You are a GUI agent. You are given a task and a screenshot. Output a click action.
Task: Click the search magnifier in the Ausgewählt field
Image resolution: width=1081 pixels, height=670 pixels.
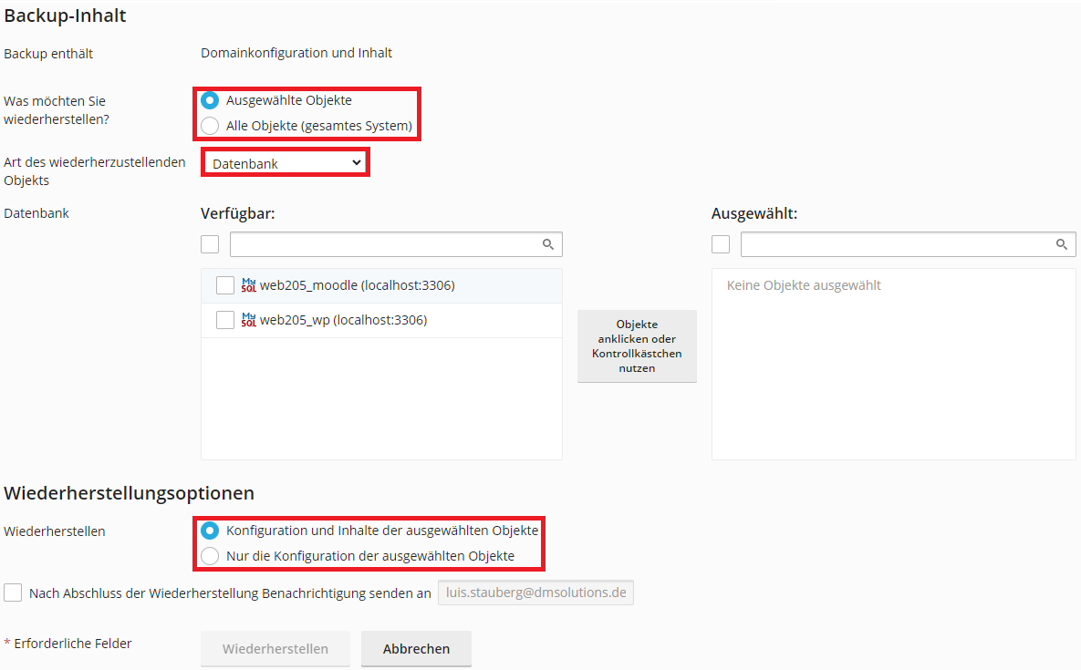click(1062, 244)
